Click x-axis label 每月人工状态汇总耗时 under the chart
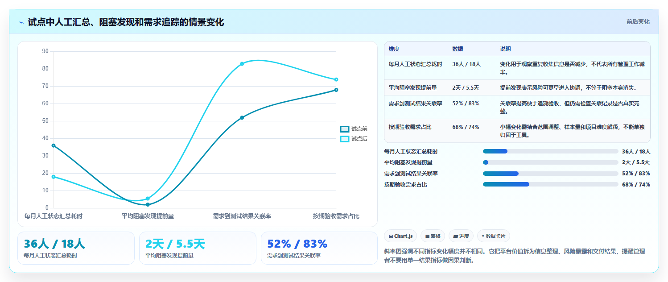 tap(54, 216)
